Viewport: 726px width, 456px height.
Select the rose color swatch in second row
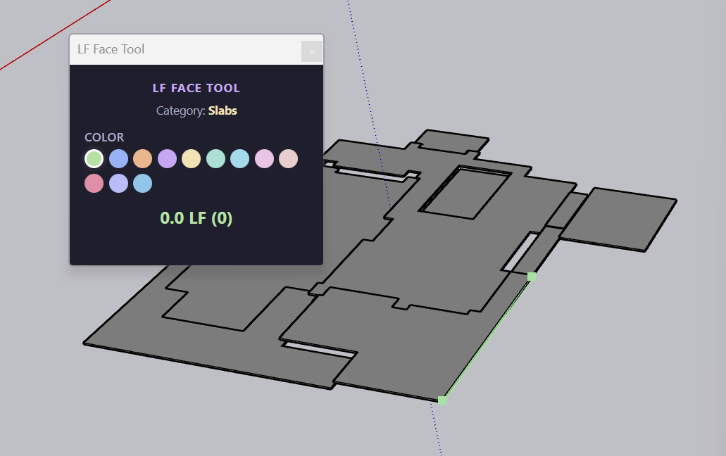(x=94, y=183)
